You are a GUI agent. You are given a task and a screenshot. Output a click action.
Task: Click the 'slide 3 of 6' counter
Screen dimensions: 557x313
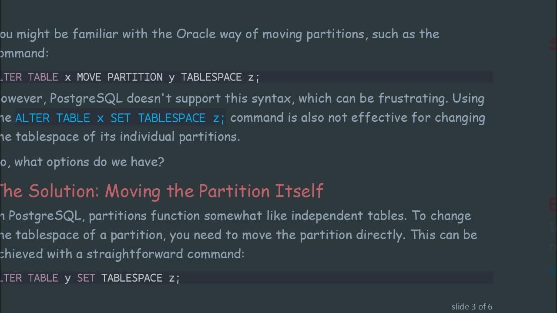coord(472,307)
